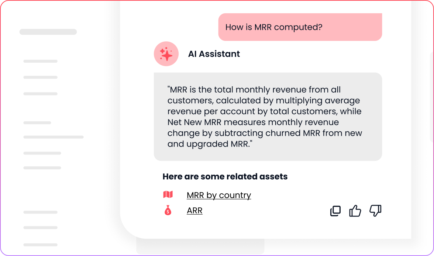Open the map icon beside MRR by country
The width and height of the screenshot is (434, 256).
coord(168,195)
